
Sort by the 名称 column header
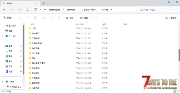coord(32,24)
